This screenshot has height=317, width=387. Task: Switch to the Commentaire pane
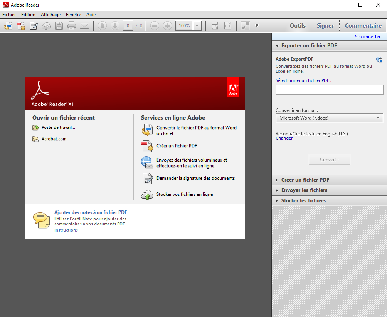pos(363,26)
